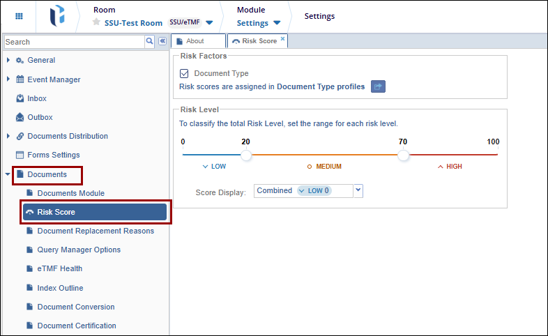The image size is (548, 336).
Task: Open Outbox settings in sidebar
Action: (x=40, y=117)
